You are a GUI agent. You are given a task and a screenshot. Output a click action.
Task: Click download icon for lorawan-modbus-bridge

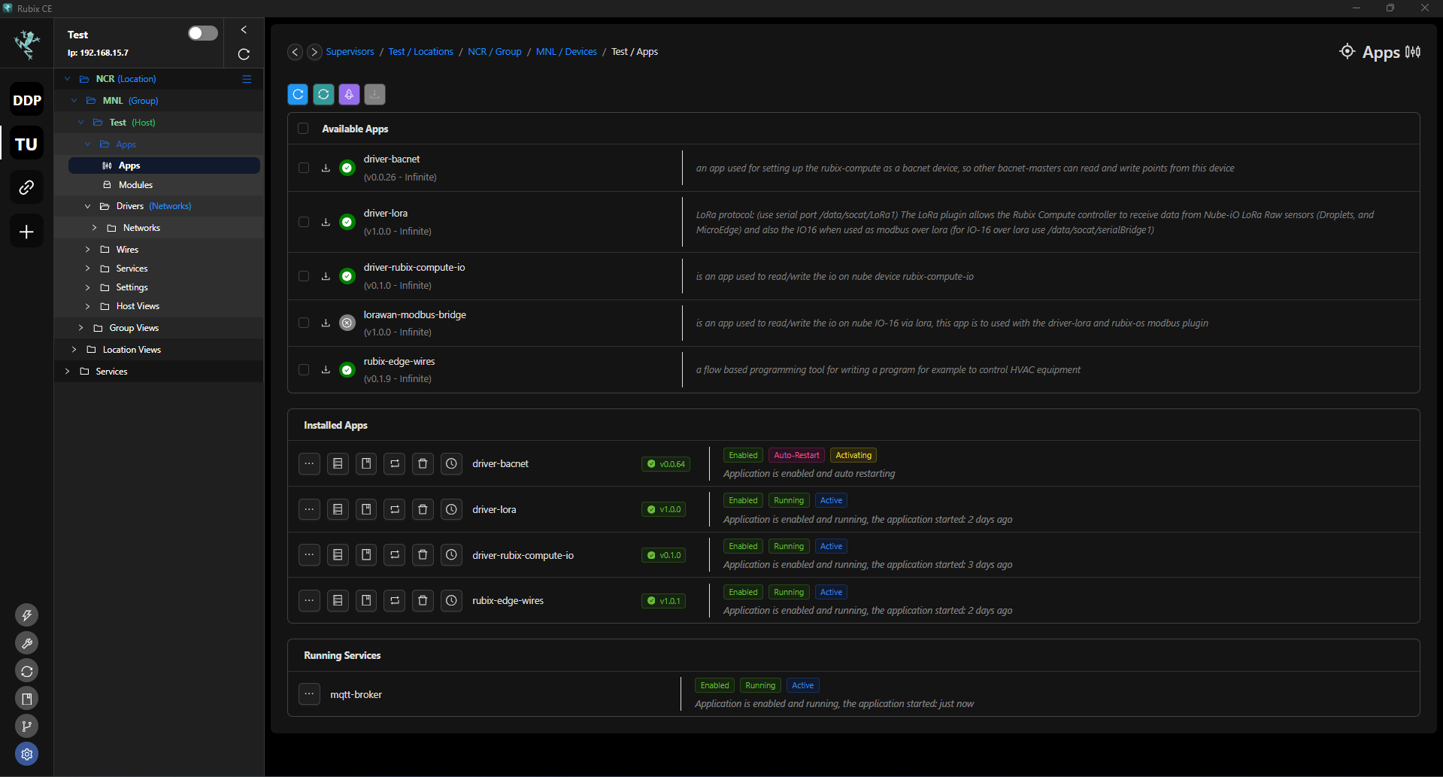tap(326, 323)
